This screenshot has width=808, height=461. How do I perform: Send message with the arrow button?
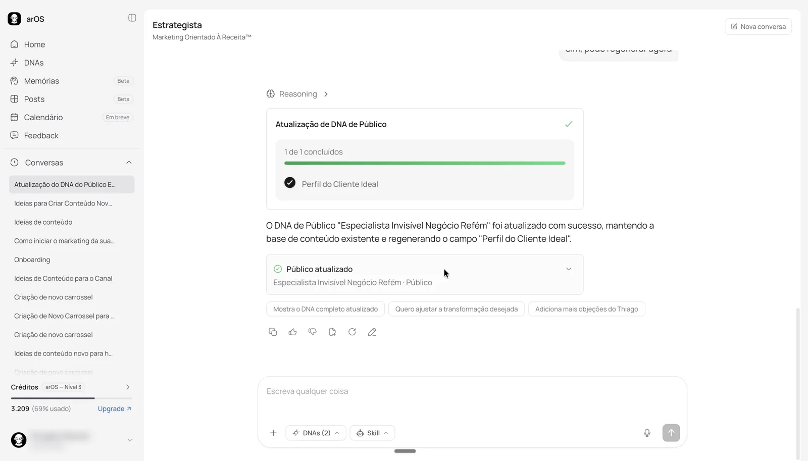671,433
